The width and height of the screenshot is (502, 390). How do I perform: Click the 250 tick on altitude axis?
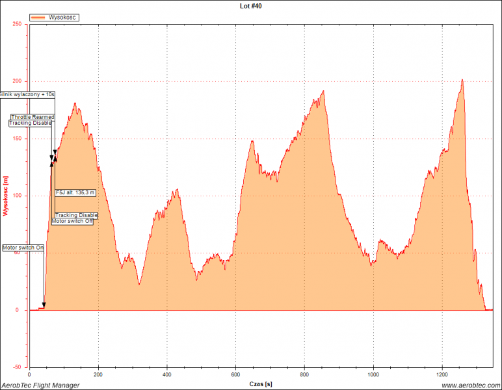[x=17, y=24]
